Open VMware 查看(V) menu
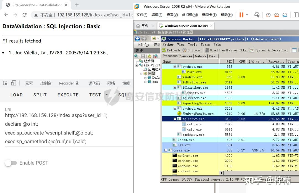This screenshot has height=193, width=299. pyautogui.click(x=172, y=15)
